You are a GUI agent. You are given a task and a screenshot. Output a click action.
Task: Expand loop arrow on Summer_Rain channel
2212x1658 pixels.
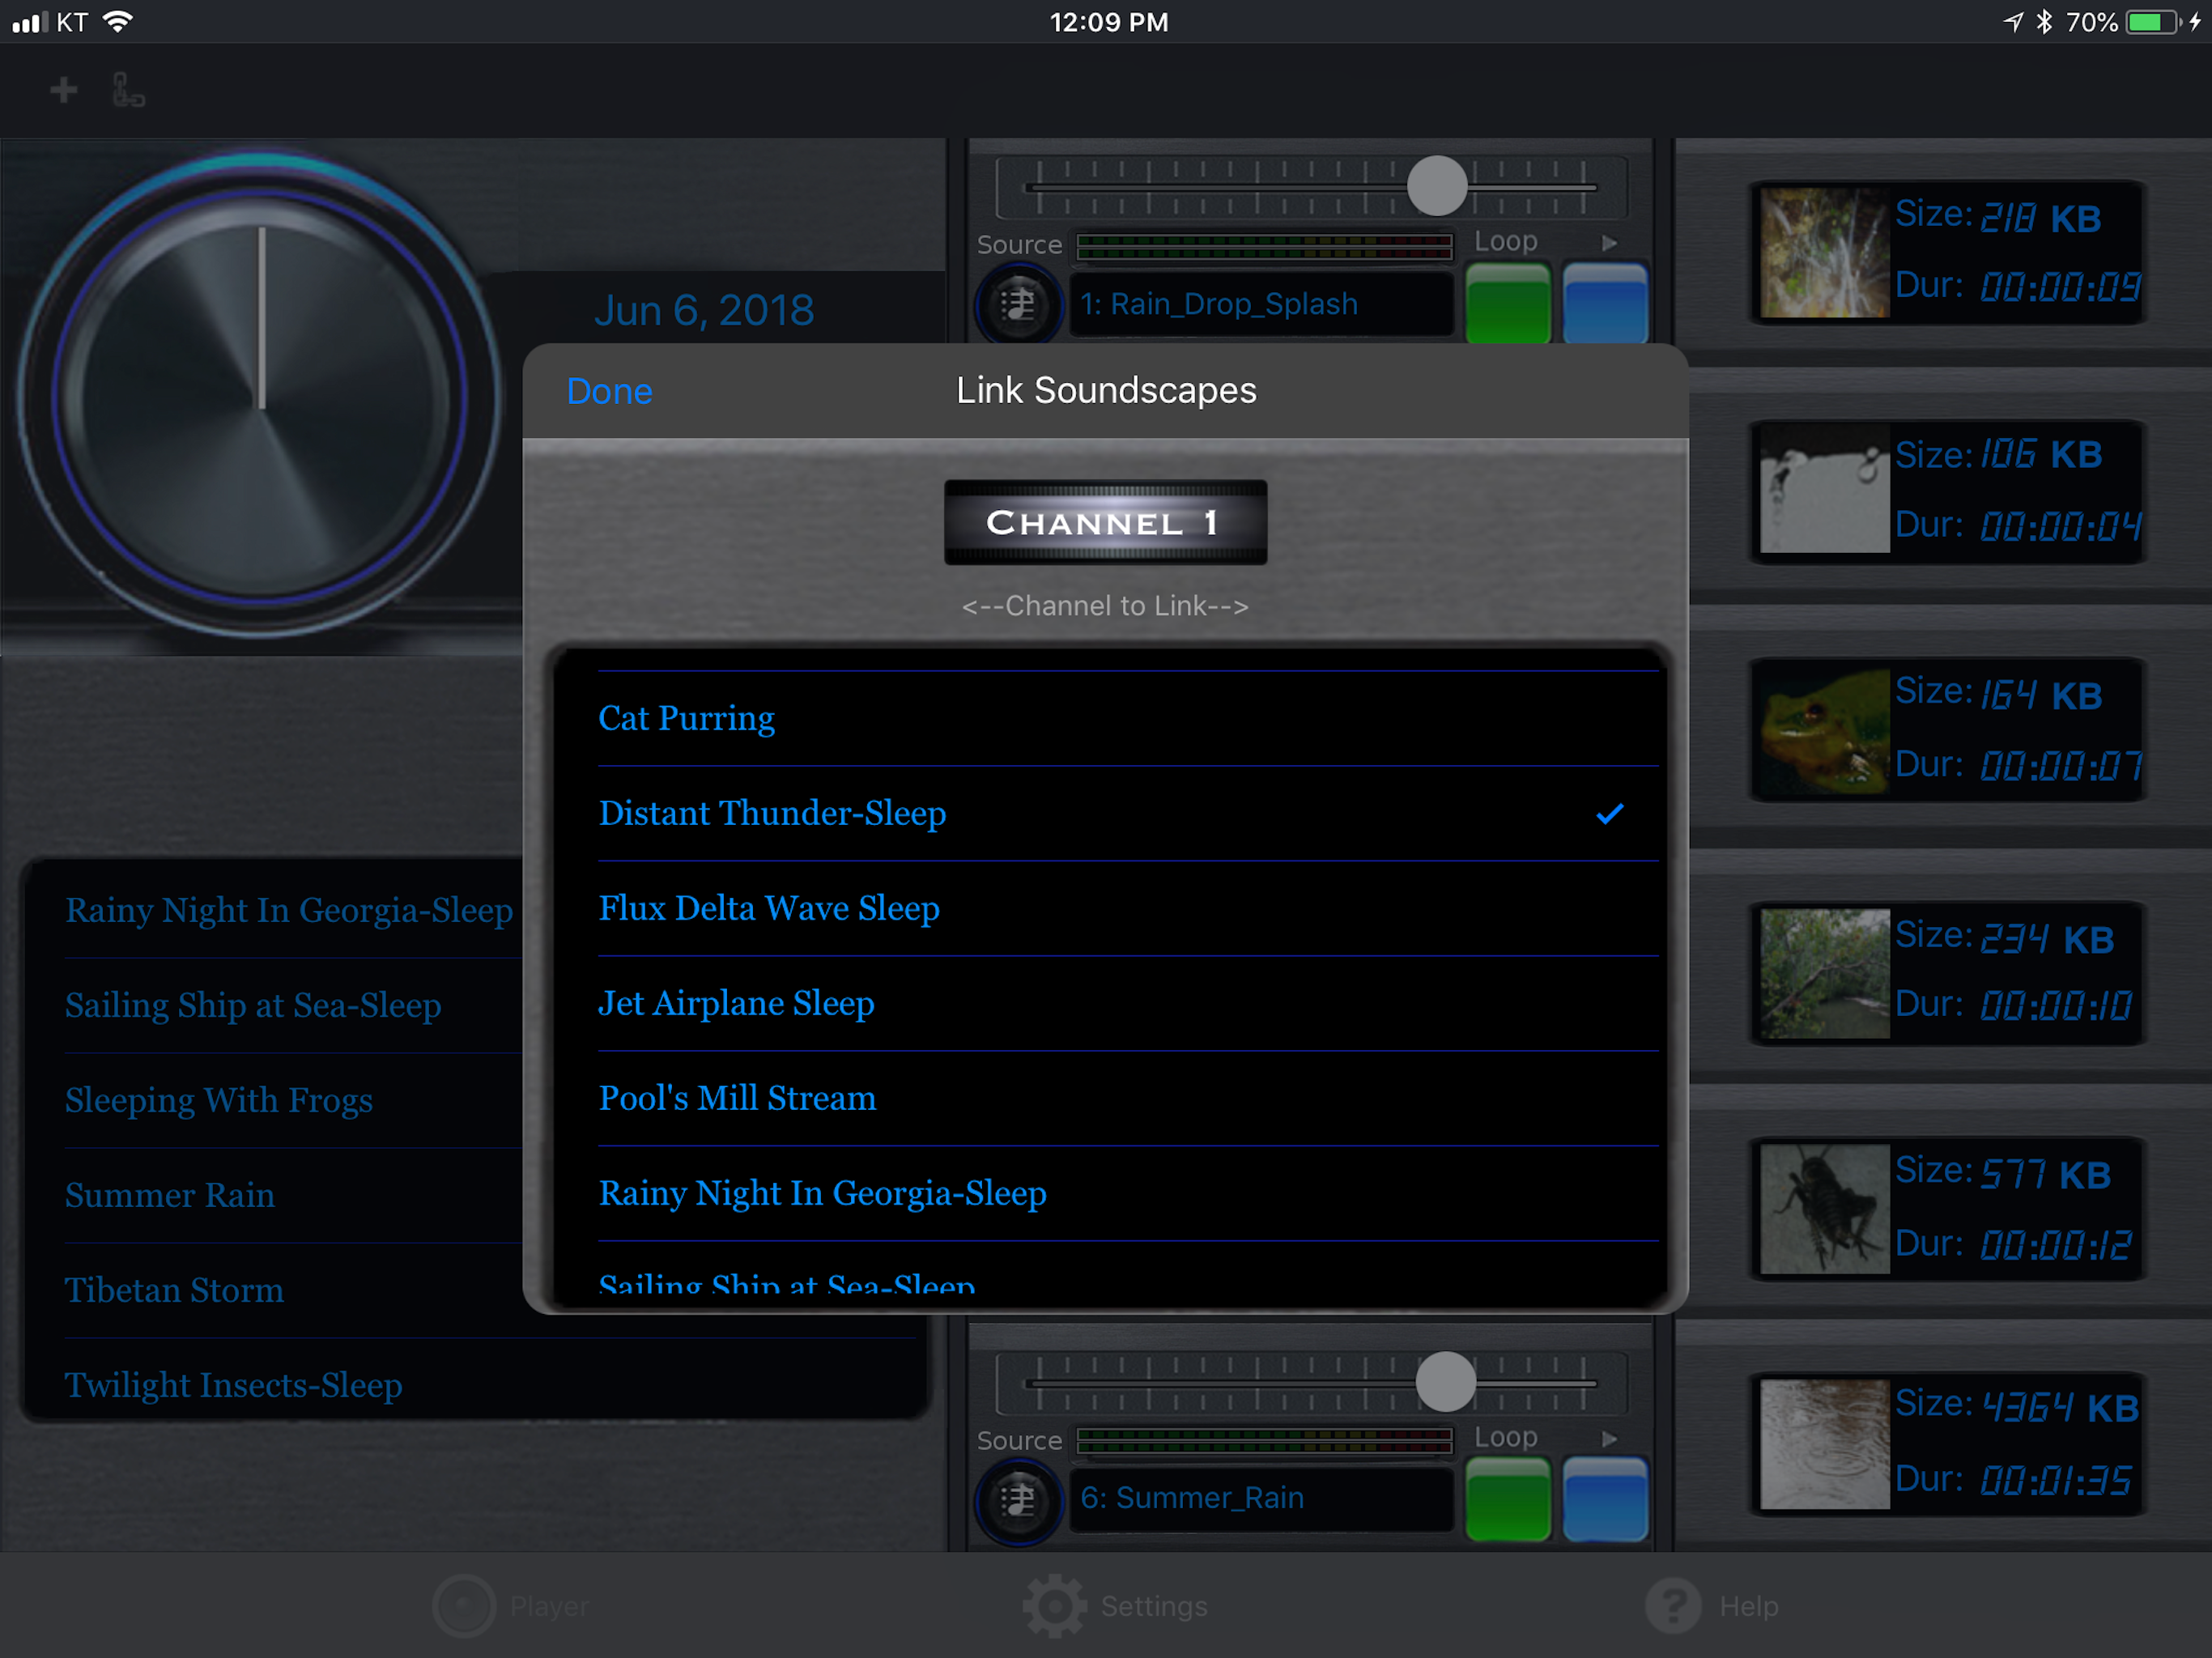[1609, 1439]
